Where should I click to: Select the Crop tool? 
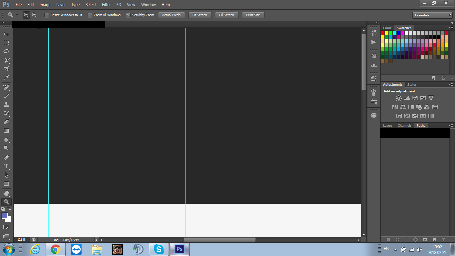point(6,69)
